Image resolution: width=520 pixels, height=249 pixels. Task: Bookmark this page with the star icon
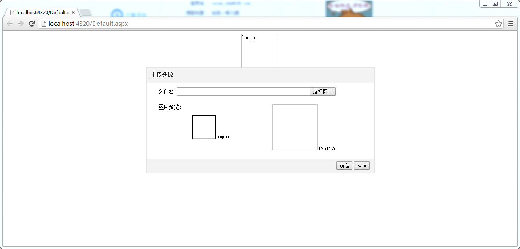498,24
